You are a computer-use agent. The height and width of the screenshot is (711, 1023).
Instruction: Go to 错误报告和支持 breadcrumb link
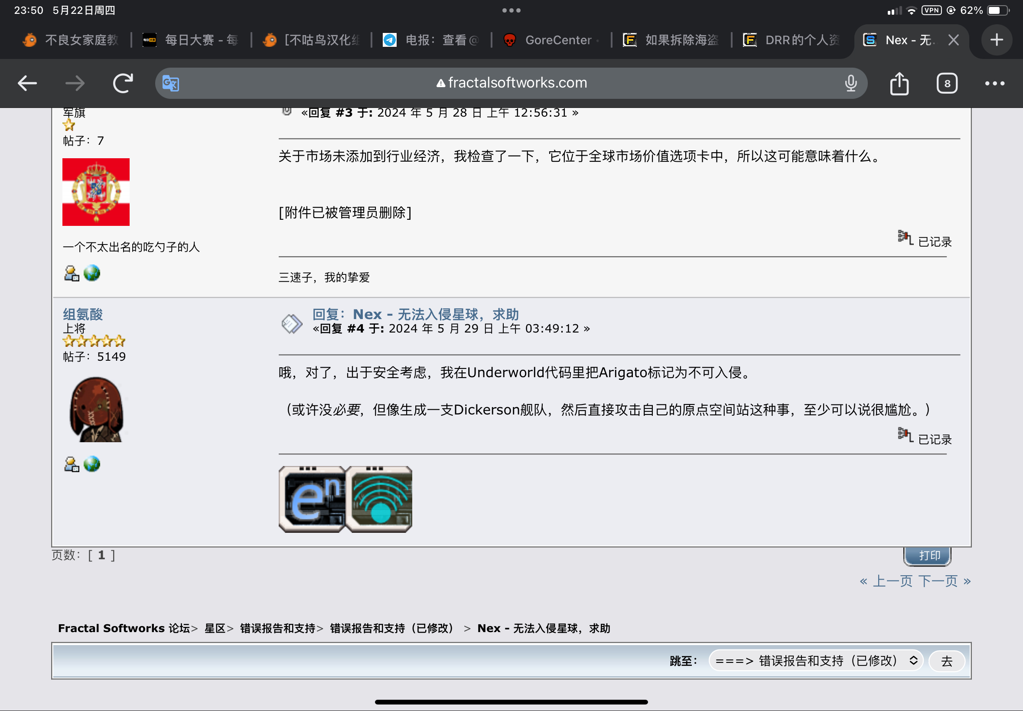(x=276, y=628)
